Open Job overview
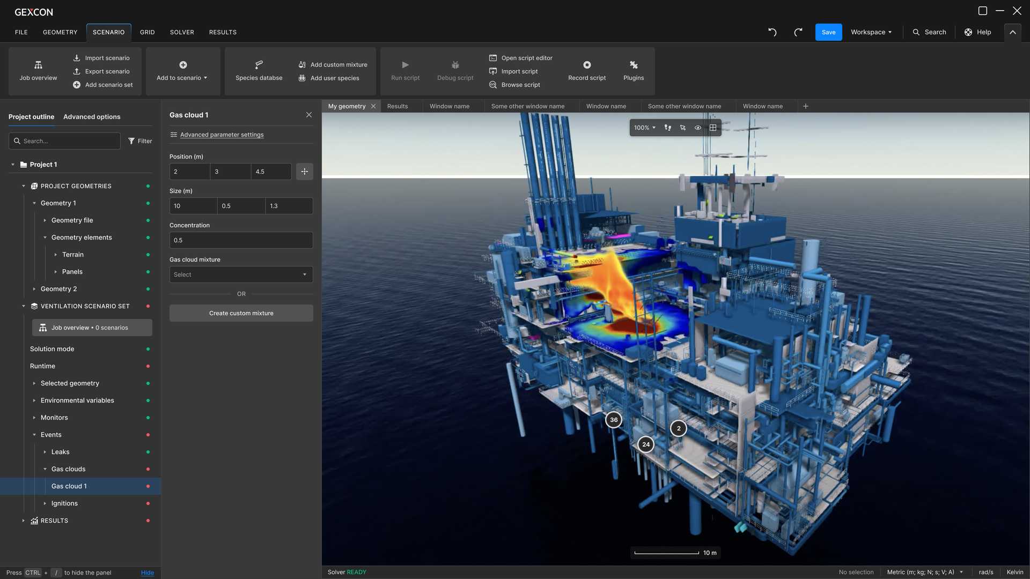This screenshot has width=1030, height=579. (x=38, y=70)
